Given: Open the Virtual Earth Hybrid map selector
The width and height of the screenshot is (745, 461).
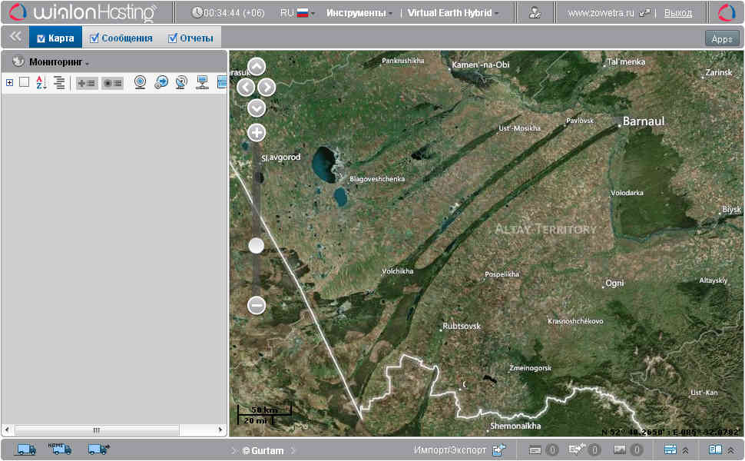Looking at the screenshot, I should [452, 13].
